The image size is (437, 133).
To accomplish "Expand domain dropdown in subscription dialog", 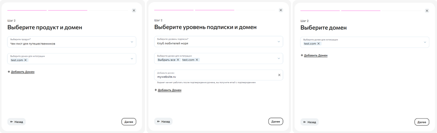I will (x=279, y=58).
